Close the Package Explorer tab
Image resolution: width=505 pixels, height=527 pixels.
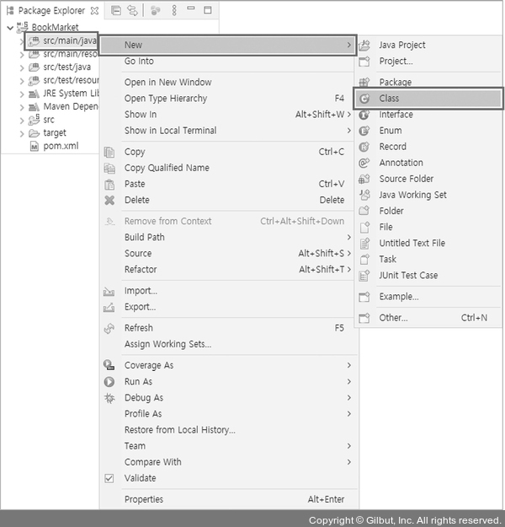click(95, 11)
